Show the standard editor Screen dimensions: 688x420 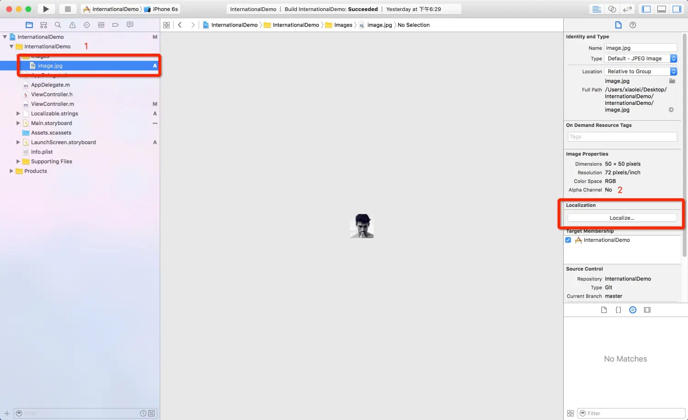[597, 9]
